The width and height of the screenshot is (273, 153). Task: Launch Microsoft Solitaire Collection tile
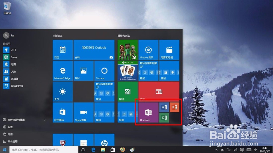127,71
